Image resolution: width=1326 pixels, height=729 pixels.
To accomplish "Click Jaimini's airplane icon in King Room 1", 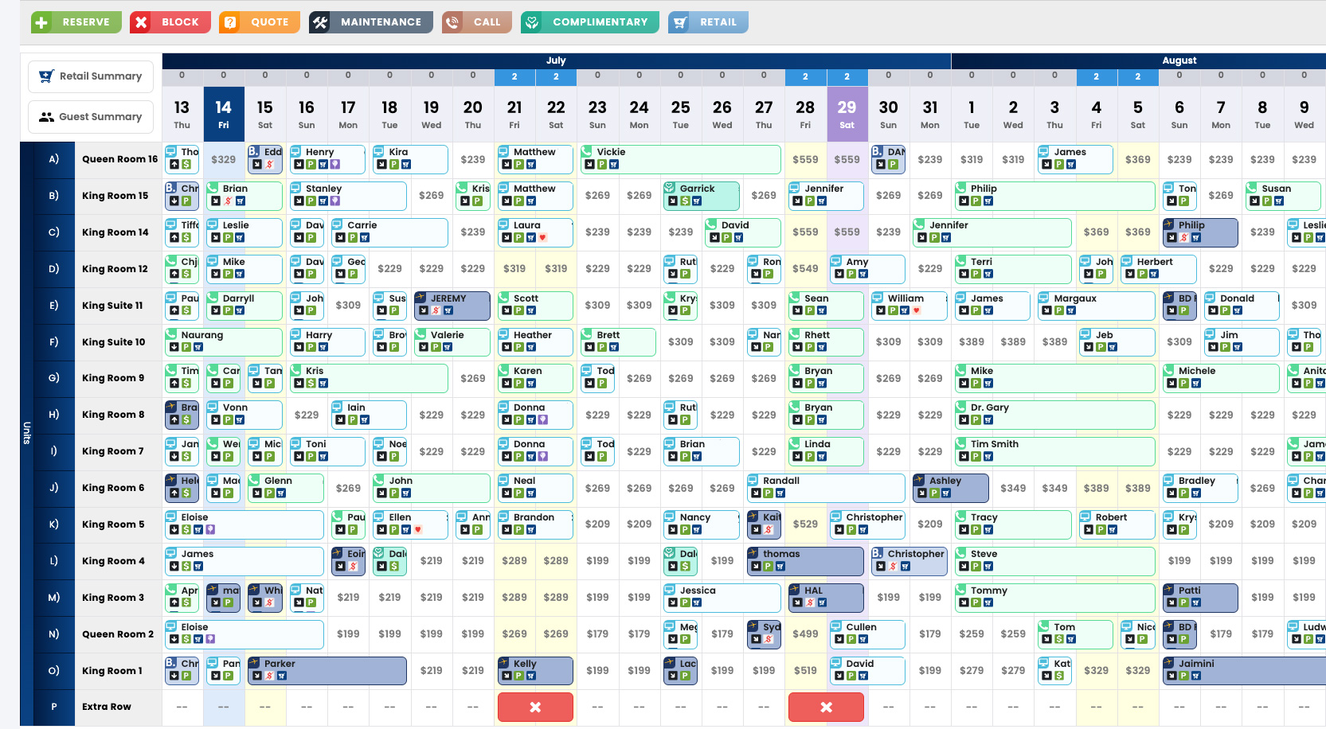I will [1168, 662].
